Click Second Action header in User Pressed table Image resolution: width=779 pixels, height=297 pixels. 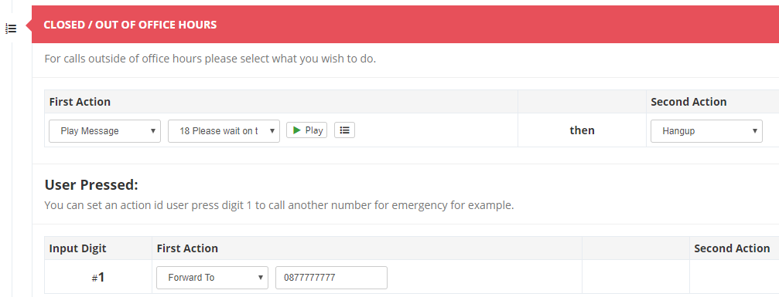click(x=732, y=248)
